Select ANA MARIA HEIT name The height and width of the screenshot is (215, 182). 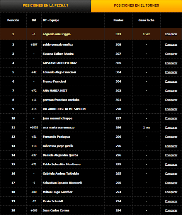[x=55, y=91]
